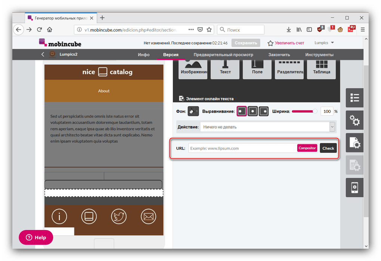Select right alignment option
Screen dimensions: 381x261
tap(264, 111)
